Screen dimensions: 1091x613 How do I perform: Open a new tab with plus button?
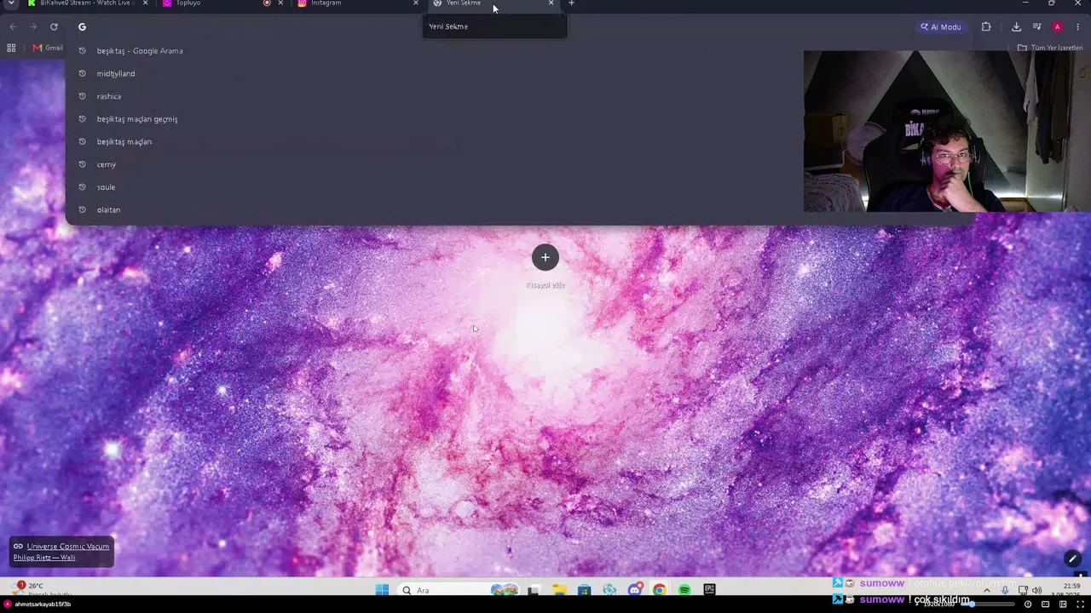pos(571,3)
